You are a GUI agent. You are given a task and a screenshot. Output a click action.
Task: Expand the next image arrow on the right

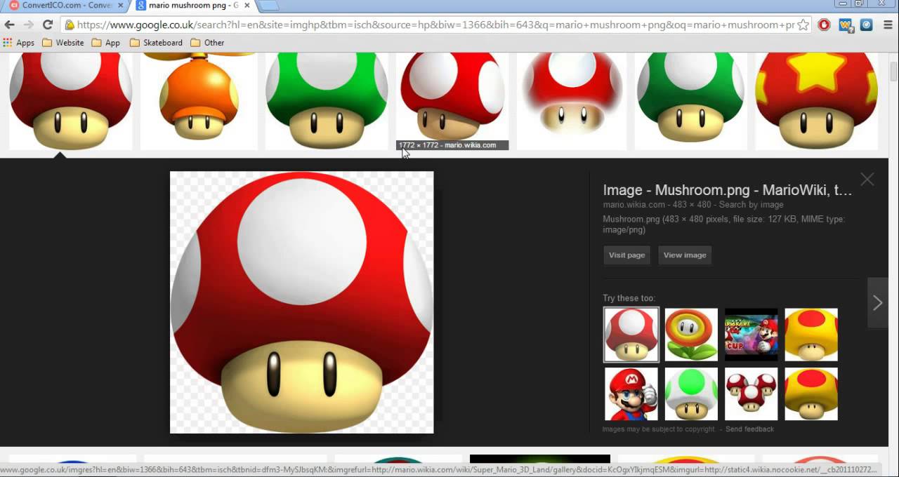(877, 302)
